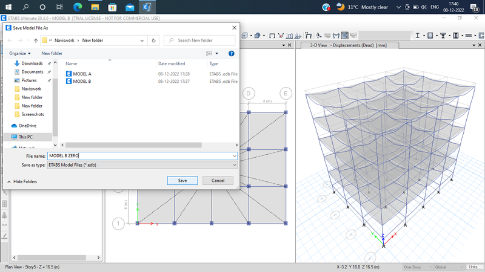The height and width of the screenshot is (272, 485).
Task: Click the highlighted square display toolbar icon
Action: click(344, 36)
